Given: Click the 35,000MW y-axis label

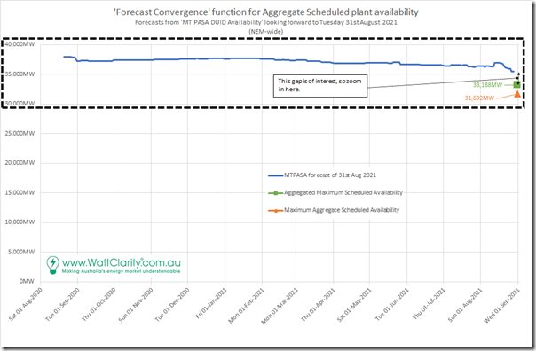Looking at the screenshot, I should [20, 74].
